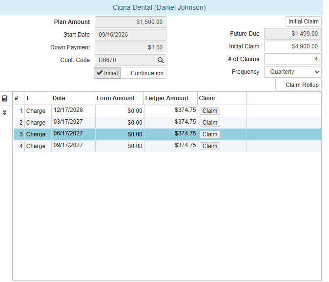Click the Initial Claim amount field $4,900.00
The image size is (329, 282).
293,46
